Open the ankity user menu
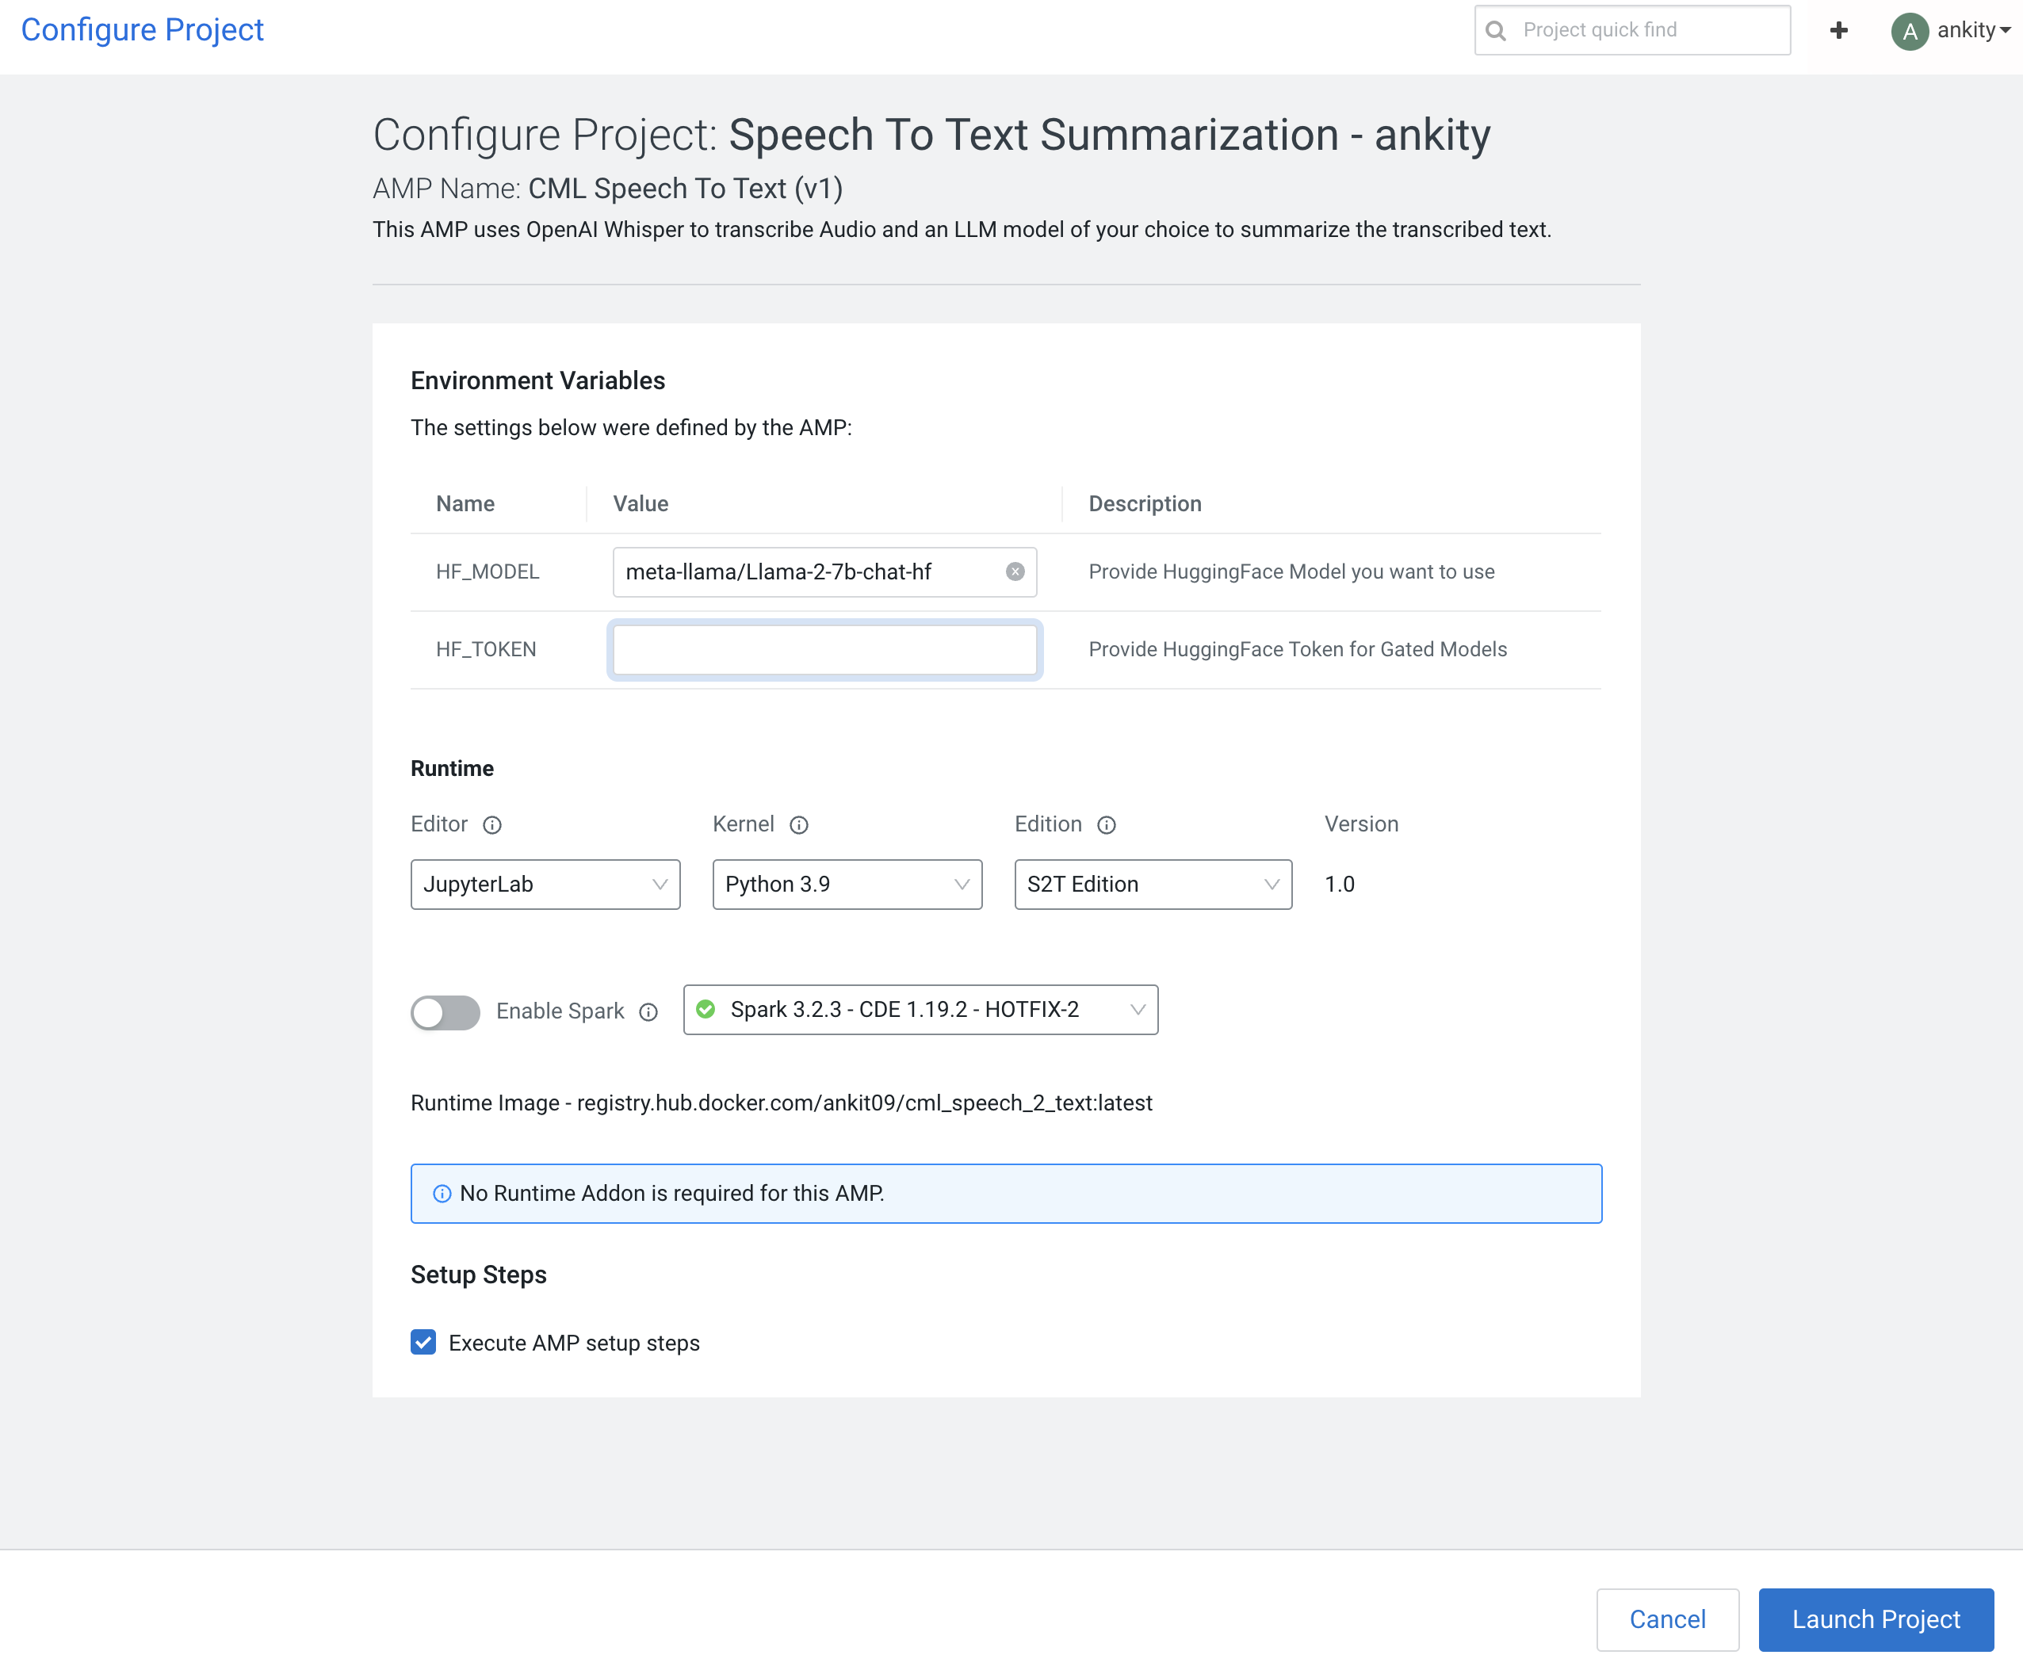The height and width of the screenshot is (1674, 2023). click(1973, 31)
